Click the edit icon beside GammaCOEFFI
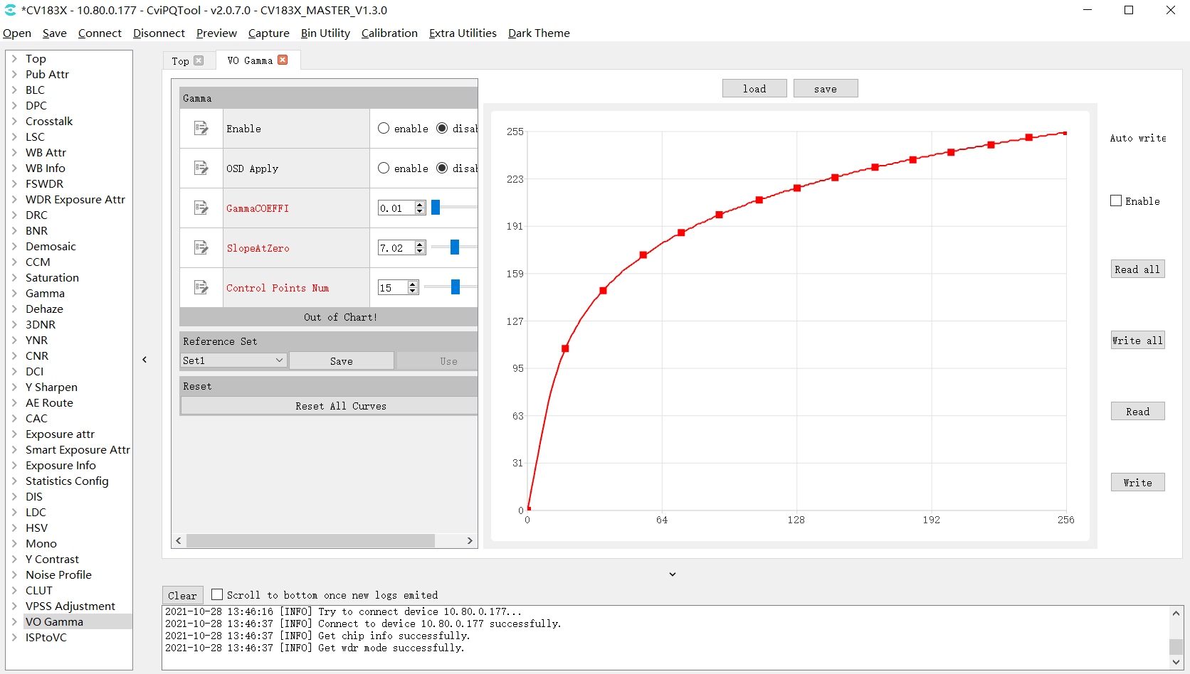This screenshot has height=674, width=1190. point(201,208)
